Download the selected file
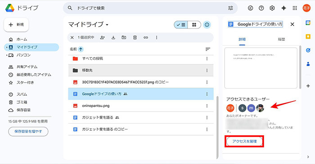Screen dimensions: 315x164 (x=113, y=37)
